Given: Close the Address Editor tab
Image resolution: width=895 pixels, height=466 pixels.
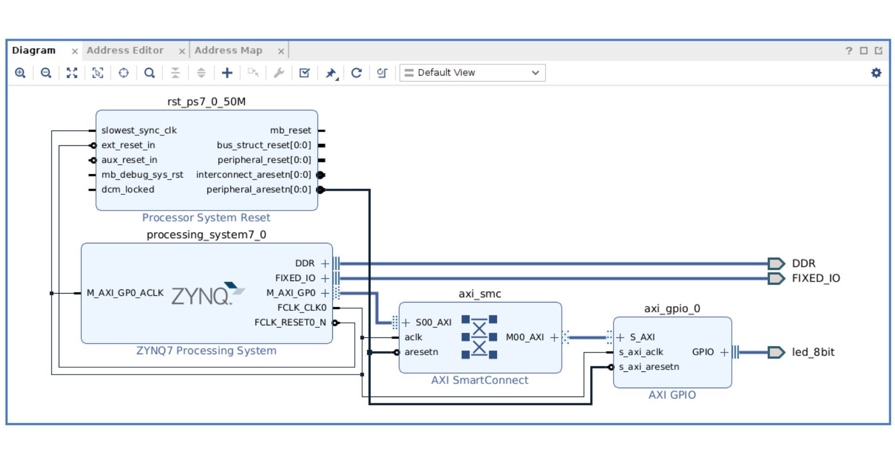Looking at the screenshot, I should 182,51.
